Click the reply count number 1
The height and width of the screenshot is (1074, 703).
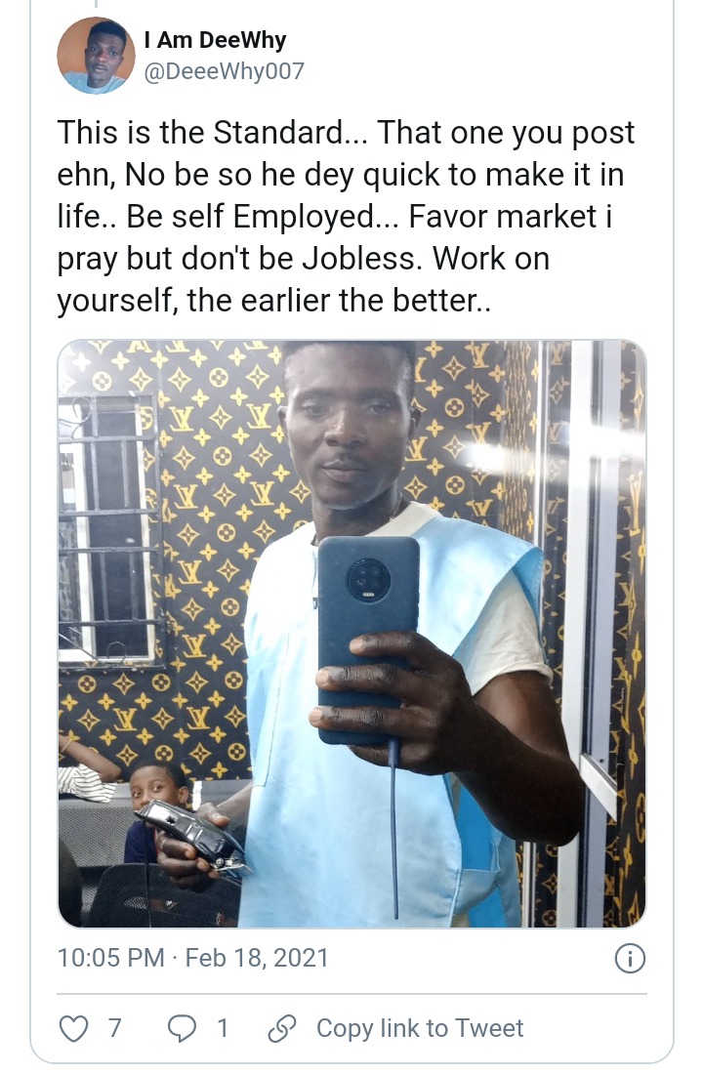point(223,1028)
